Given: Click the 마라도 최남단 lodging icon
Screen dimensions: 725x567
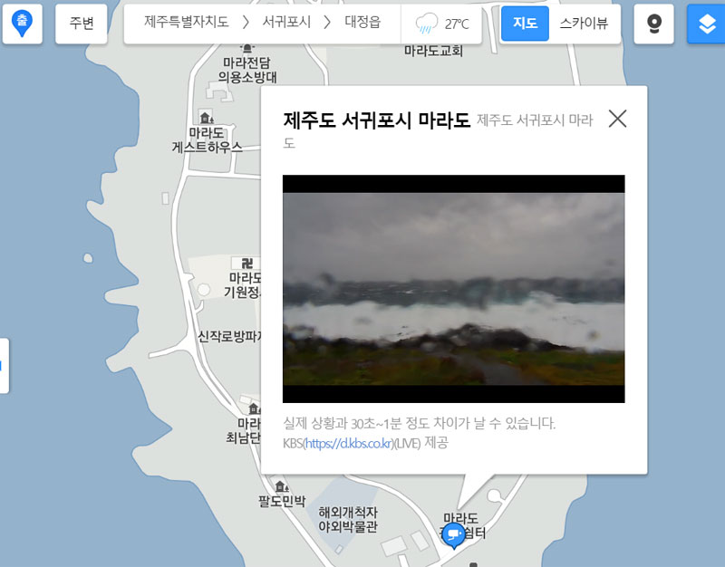Looking at the screenshot, I should tap(254, 408).
